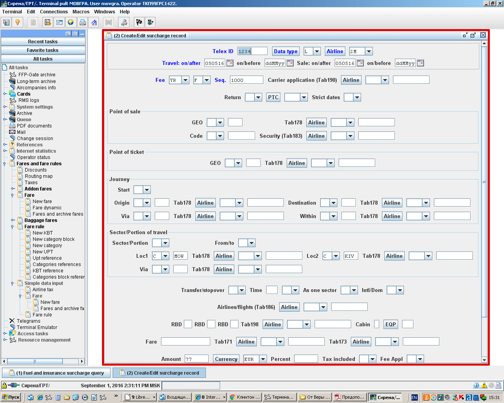Click the checkered flag toolbar icon
This screenshot has width=504, height=403.
[139, 22]
